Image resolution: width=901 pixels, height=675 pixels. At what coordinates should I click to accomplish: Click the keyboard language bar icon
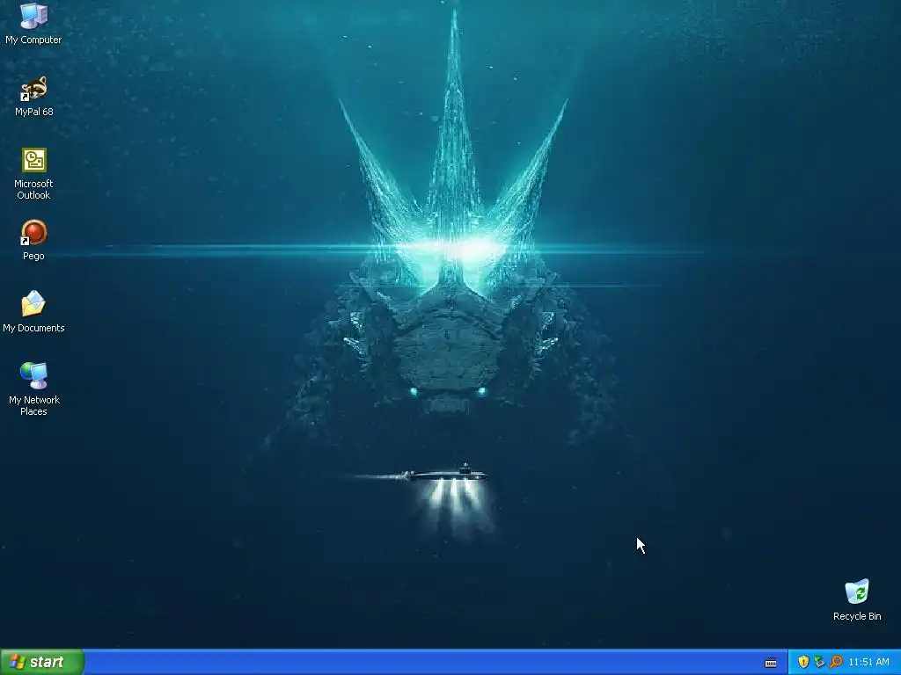771,663
